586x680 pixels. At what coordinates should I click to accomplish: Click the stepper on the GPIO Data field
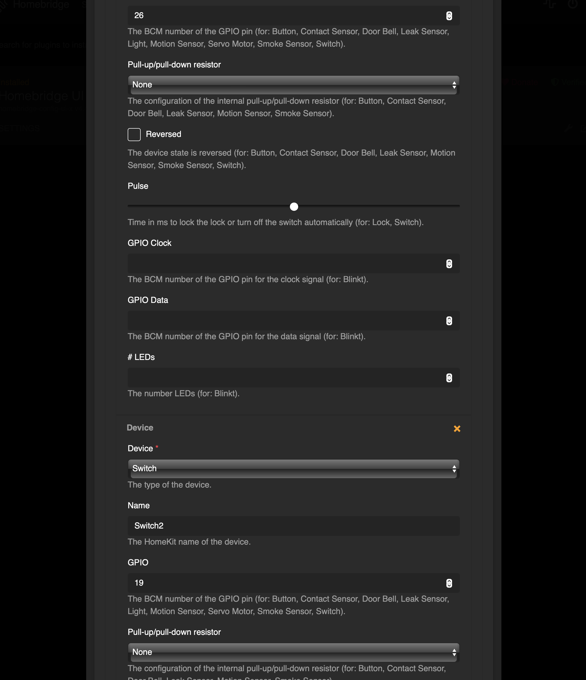click(x=449, y=321)
